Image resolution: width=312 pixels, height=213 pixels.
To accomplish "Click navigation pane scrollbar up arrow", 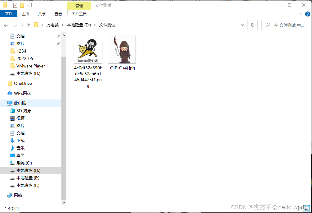I will 64,35.
